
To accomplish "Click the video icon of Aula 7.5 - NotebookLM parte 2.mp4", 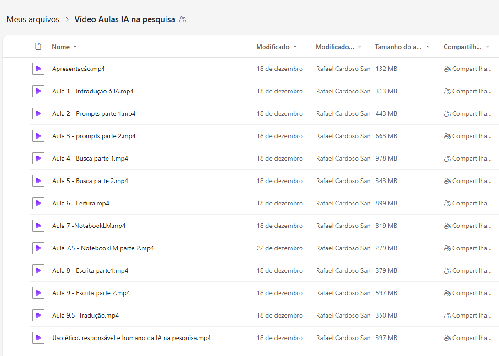I will [38, 248].
